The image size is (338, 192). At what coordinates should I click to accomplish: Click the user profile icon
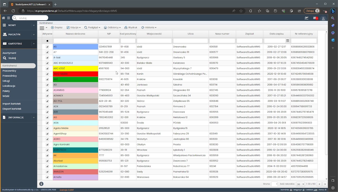(323, 18)
